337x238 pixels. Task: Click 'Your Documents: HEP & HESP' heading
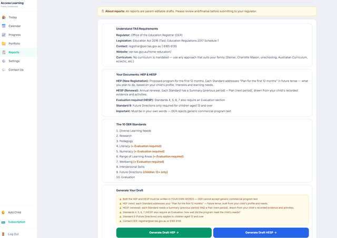click(136, 75)
